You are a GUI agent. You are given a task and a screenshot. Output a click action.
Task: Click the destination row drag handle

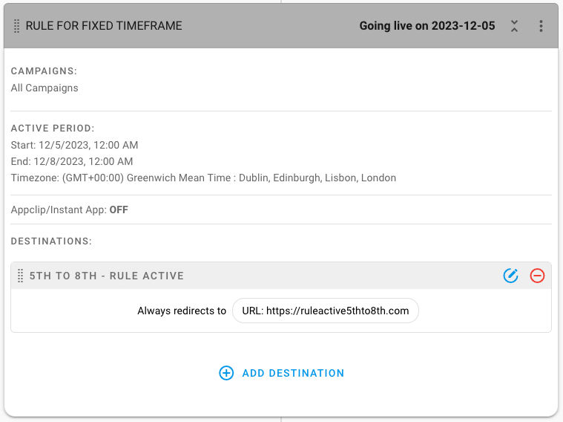[x=21, y=276]
